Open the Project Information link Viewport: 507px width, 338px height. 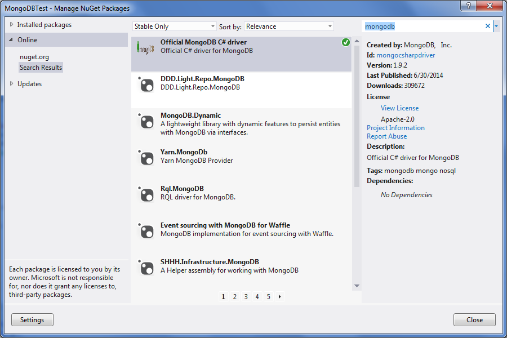coord(395,128)
